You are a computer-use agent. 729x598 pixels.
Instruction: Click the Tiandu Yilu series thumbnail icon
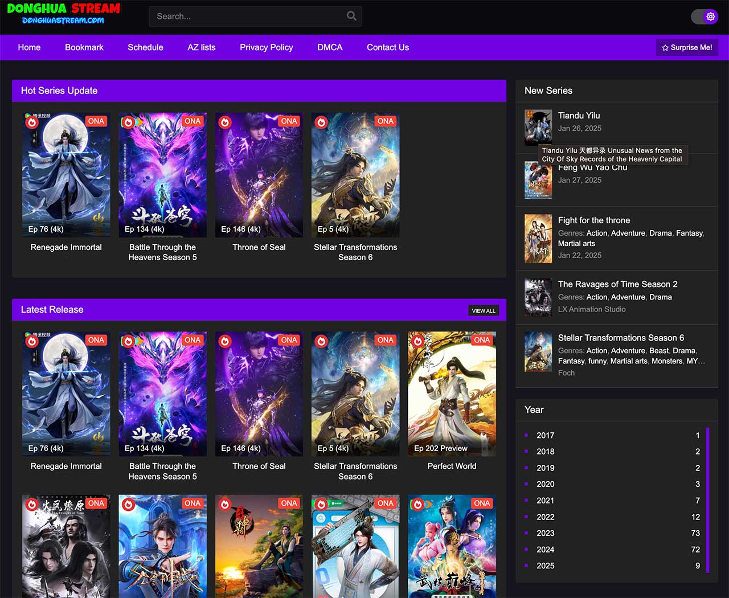(x=538, y=127)
